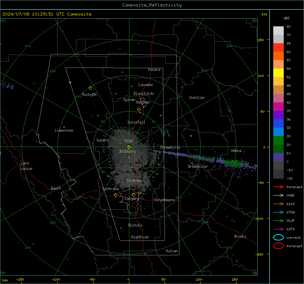Image resolution: width=304 pixels, height=284 pixels.
Task: Click the Sundre city label
Action: pyautogui.click(x=102, y=140)
